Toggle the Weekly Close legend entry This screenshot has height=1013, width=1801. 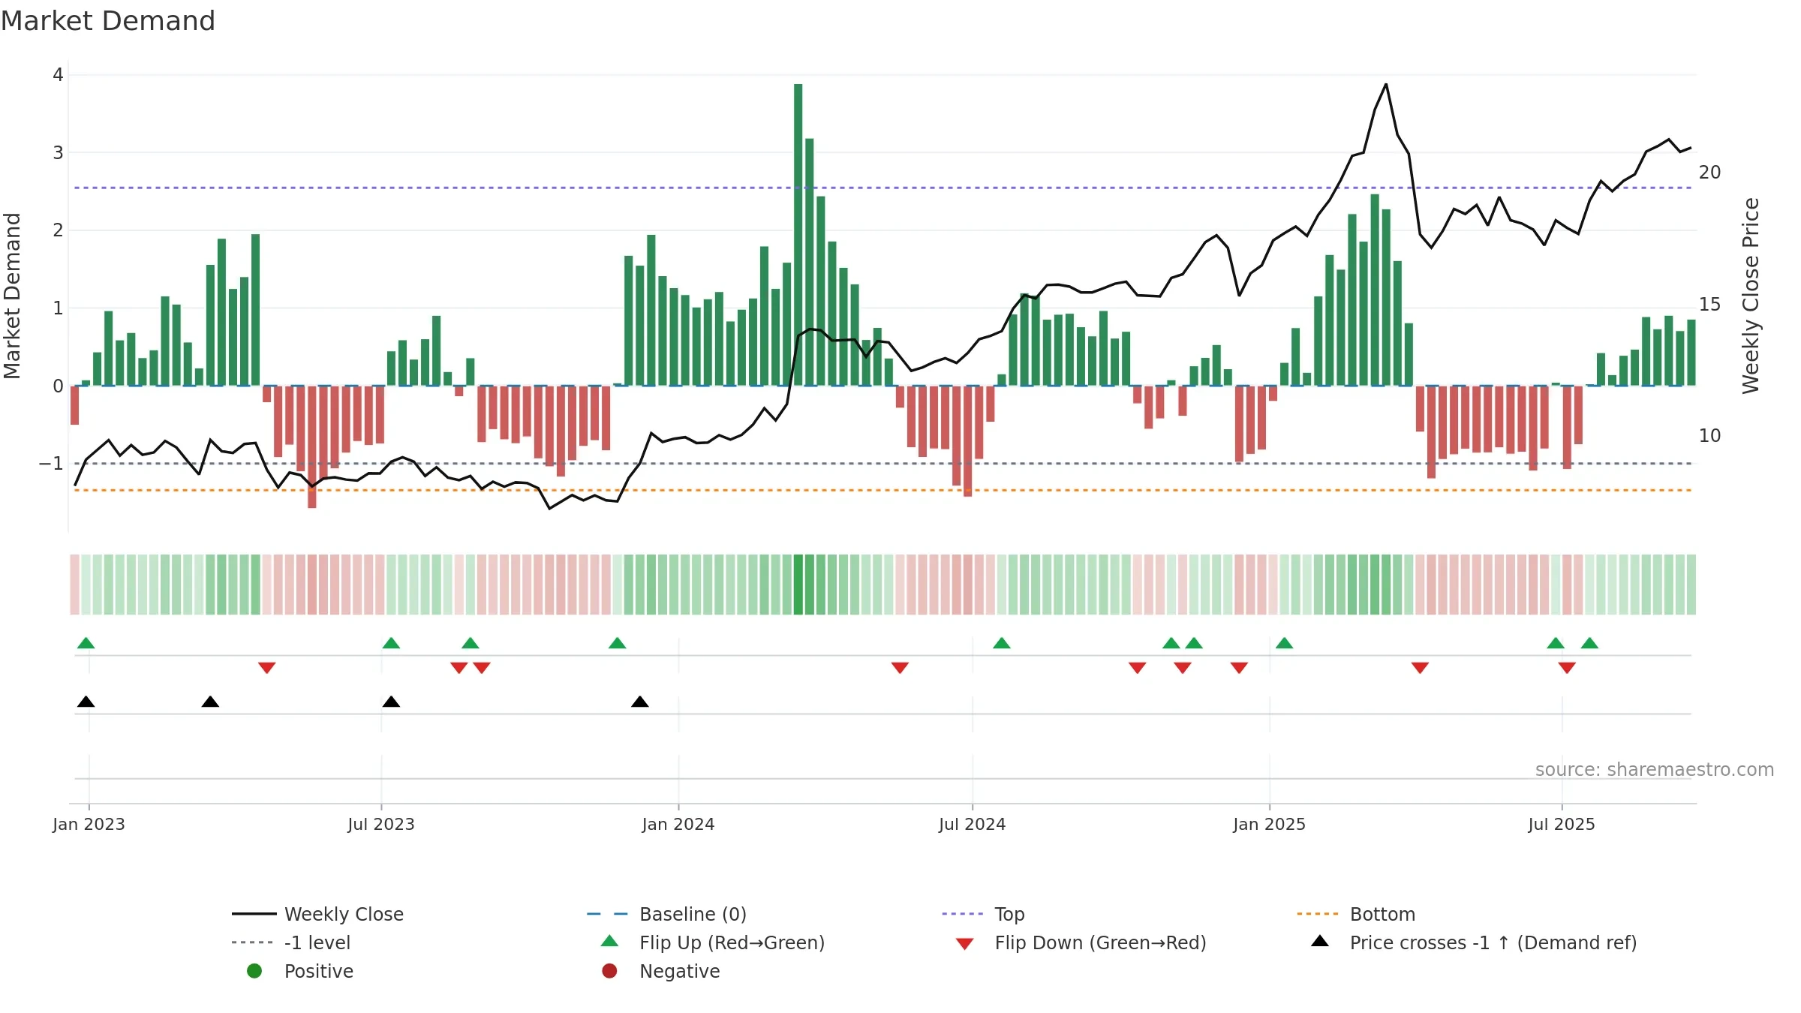click(x=318, y=914)
